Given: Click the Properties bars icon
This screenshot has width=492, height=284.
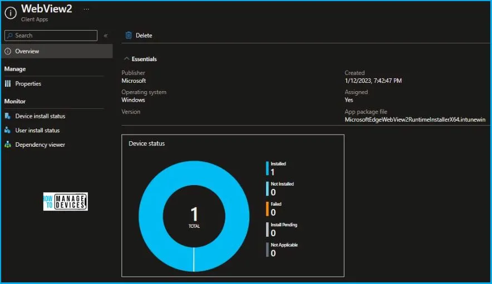Looking at the screenshot, I should coord(8,84).
